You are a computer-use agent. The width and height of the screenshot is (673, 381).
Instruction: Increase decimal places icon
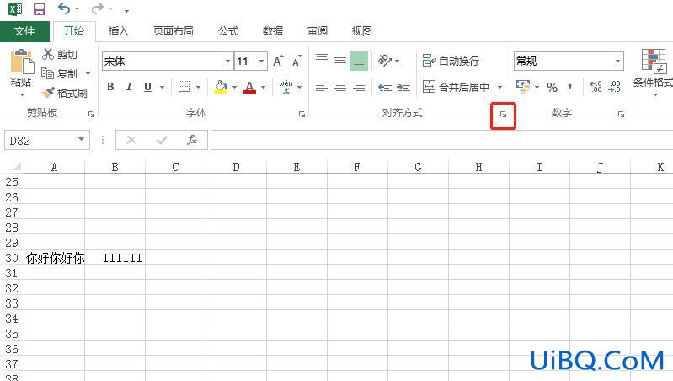tap(596, 87)
